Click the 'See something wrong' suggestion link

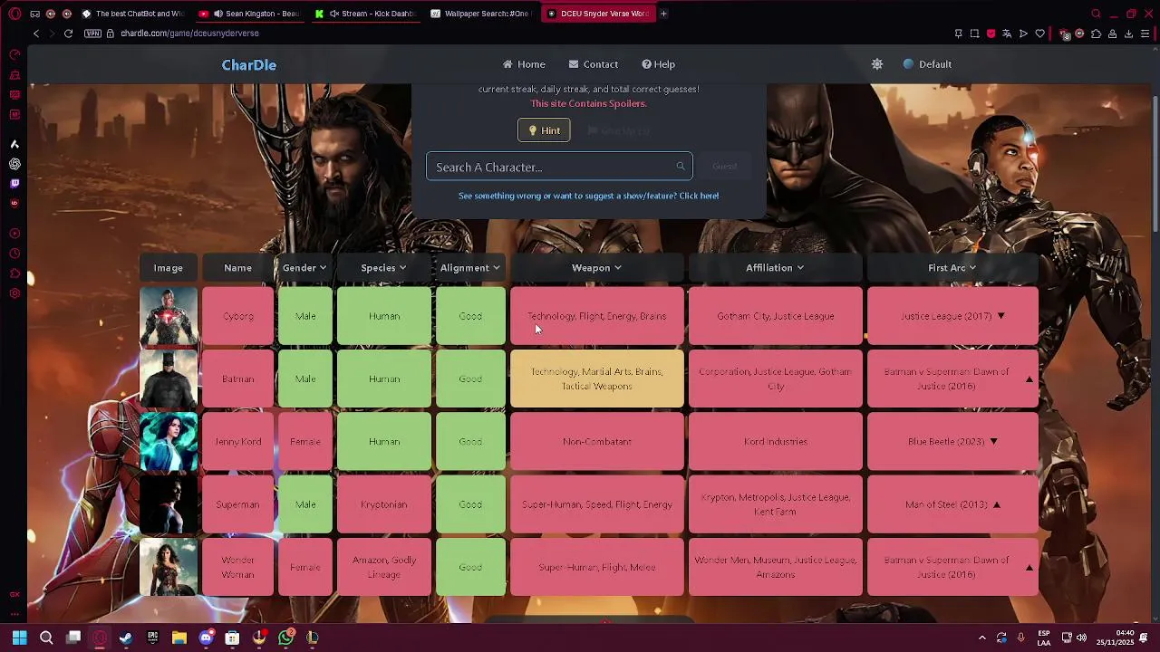click(589, 196)
